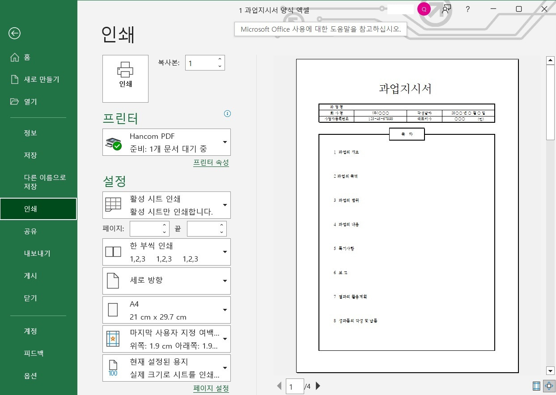Image resolution: width=556 pixels, height=395 pixels.
Task: Open the orientation dropdown arrow
Action: tap(224, 280)
